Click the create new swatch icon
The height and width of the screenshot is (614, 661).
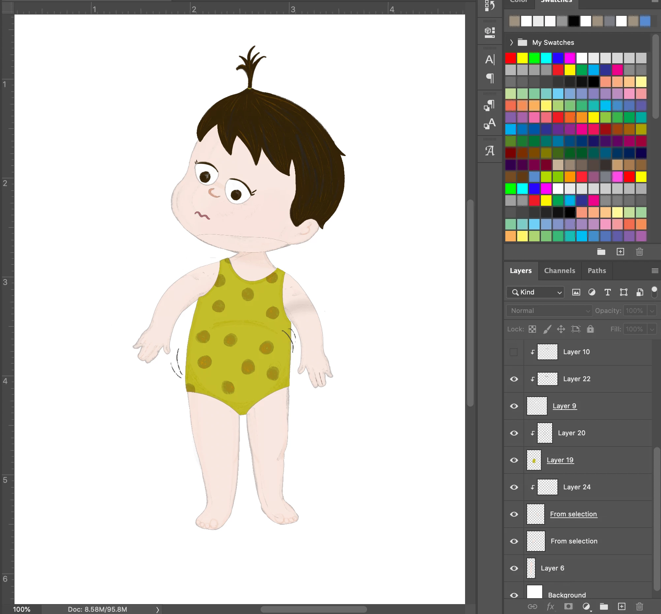click(x=620, y=252)
